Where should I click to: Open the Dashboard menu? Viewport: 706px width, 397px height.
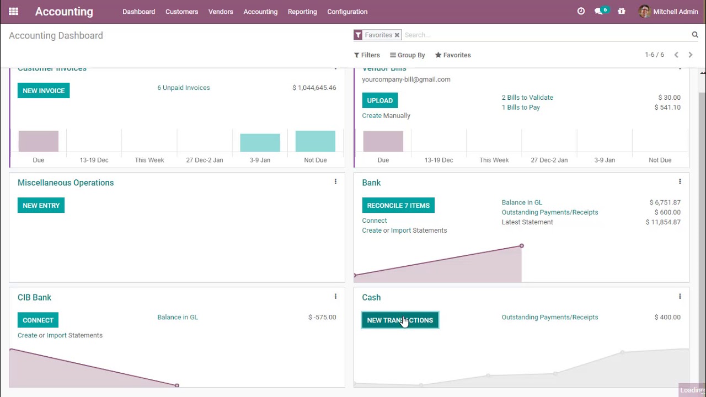(x=138, y=12)
